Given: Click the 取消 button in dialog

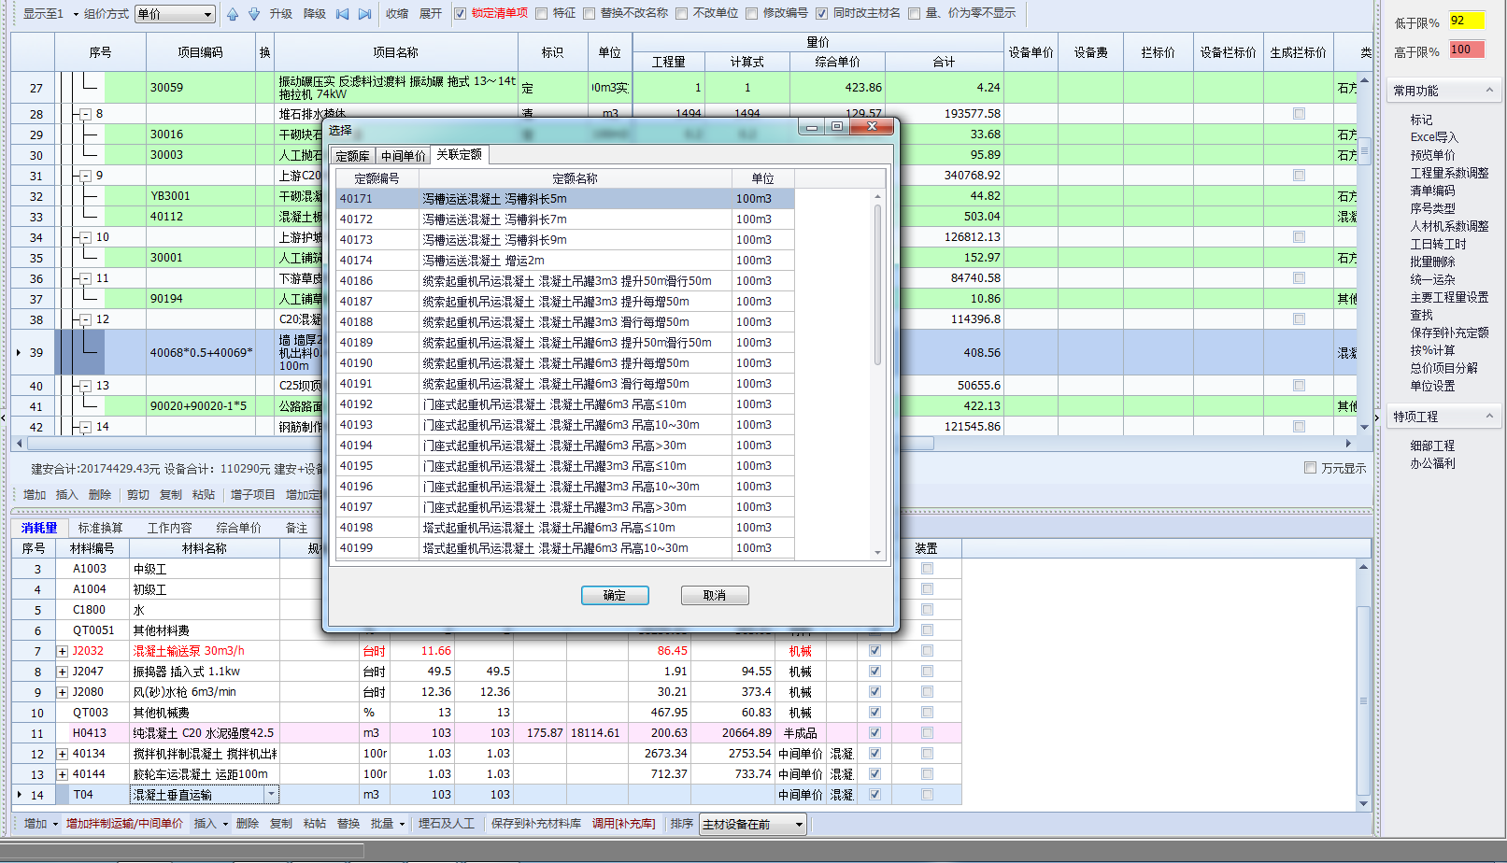Looking at the screenshot, I should (x=714, y=595).
